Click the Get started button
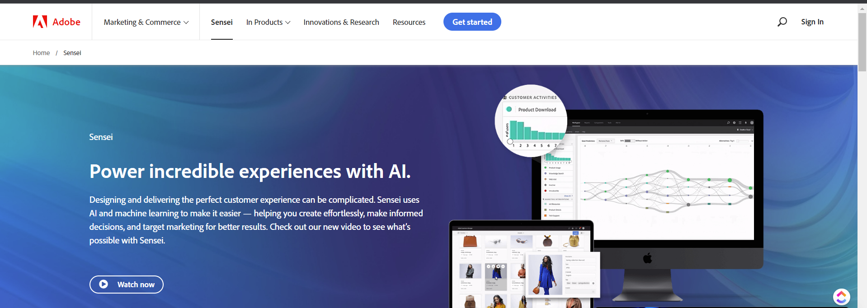This screenshot has width=867, height=308. 472,22
